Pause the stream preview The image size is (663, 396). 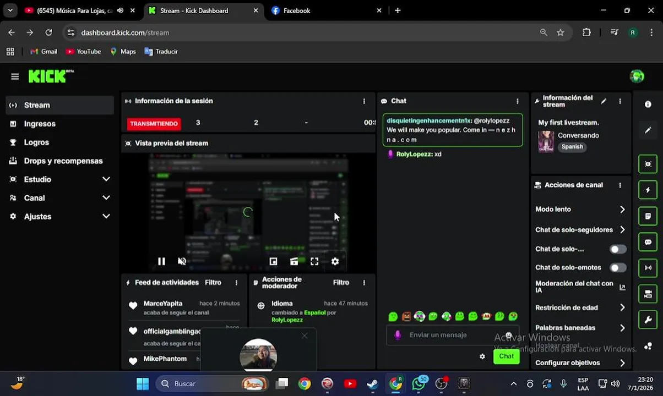point(161,261)
